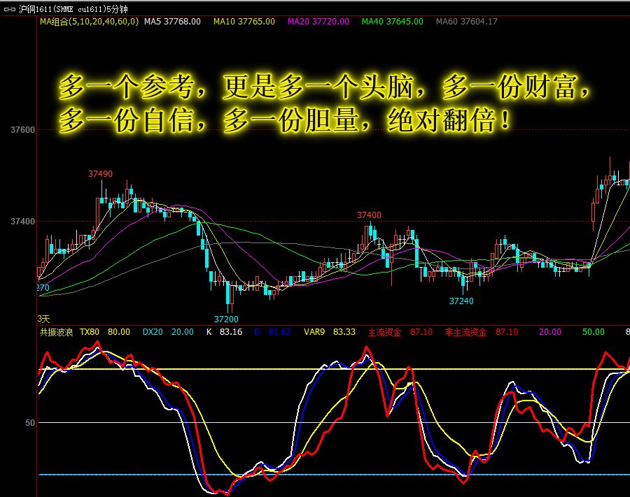This screenshot has height=497, width=630.
Task: Click the 37240 low price marker
Action: tap(461, 301)
